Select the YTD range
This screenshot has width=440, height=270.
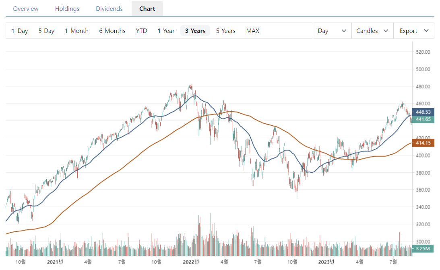[141, 31]
